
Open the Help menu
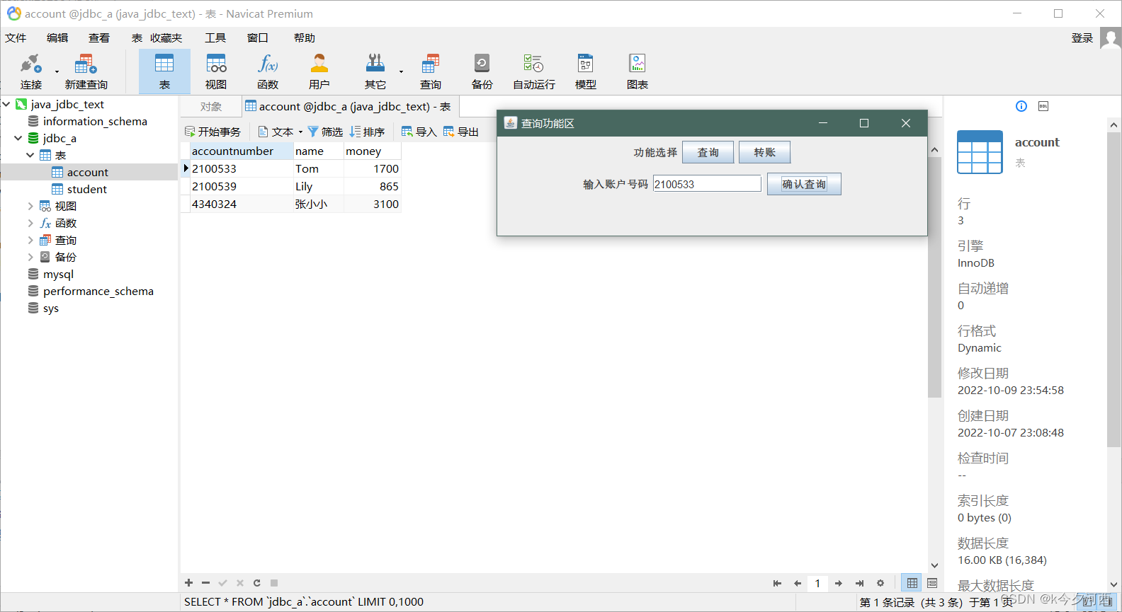point(305,37)
